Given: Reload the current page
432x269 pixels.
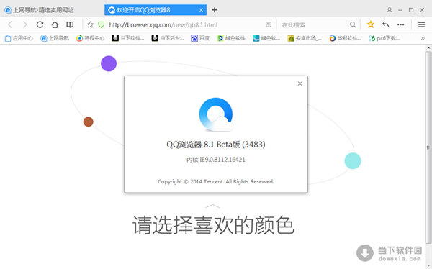Looking at the screenshot, I should click(40, 24).
